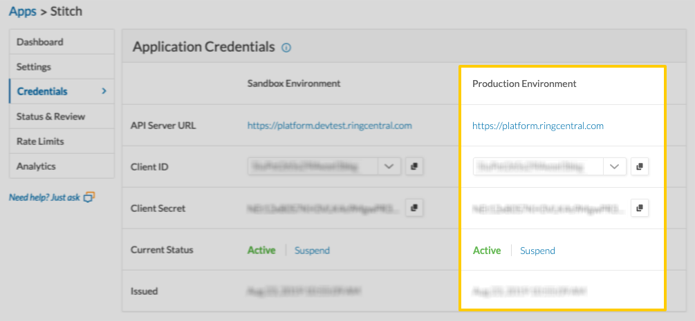Suspend the Production Environment credentials
The width and height of the screenshot is (695, 321).
pos(537,251)
